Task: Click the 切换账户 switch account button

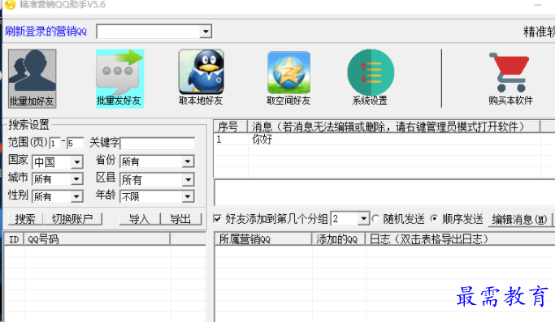Action: (x=72, y=219)
